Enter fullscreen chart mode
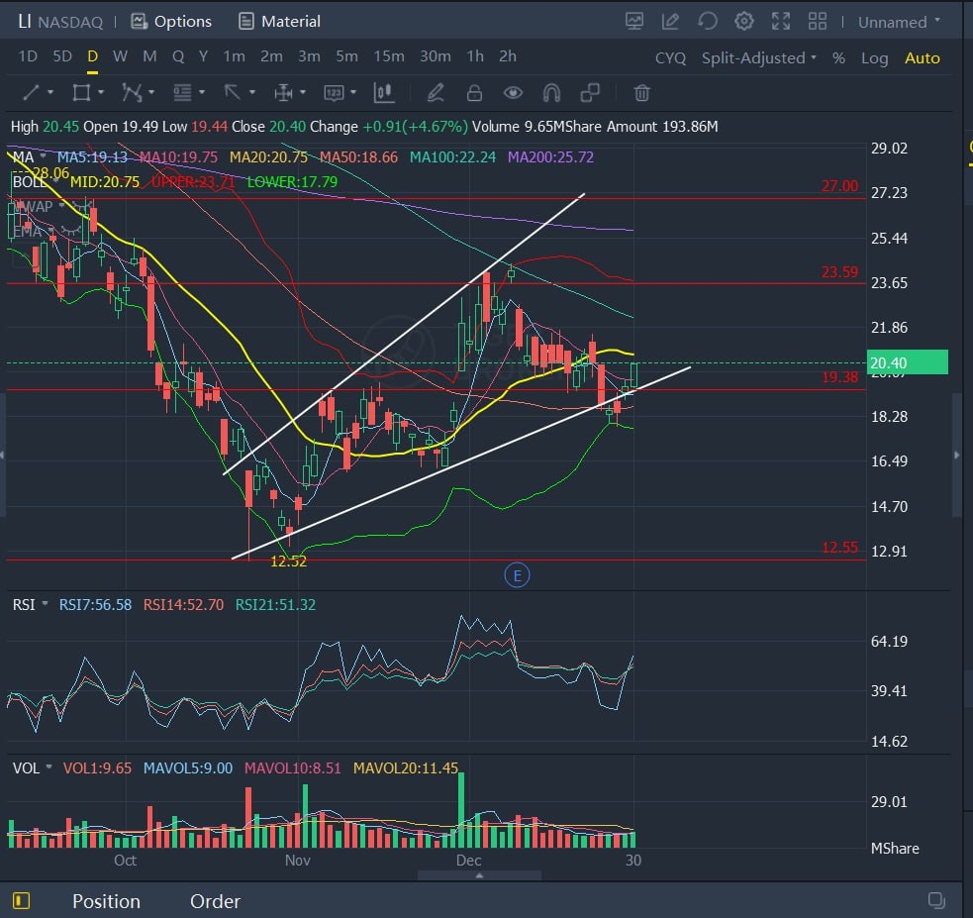 click(781, 21)
